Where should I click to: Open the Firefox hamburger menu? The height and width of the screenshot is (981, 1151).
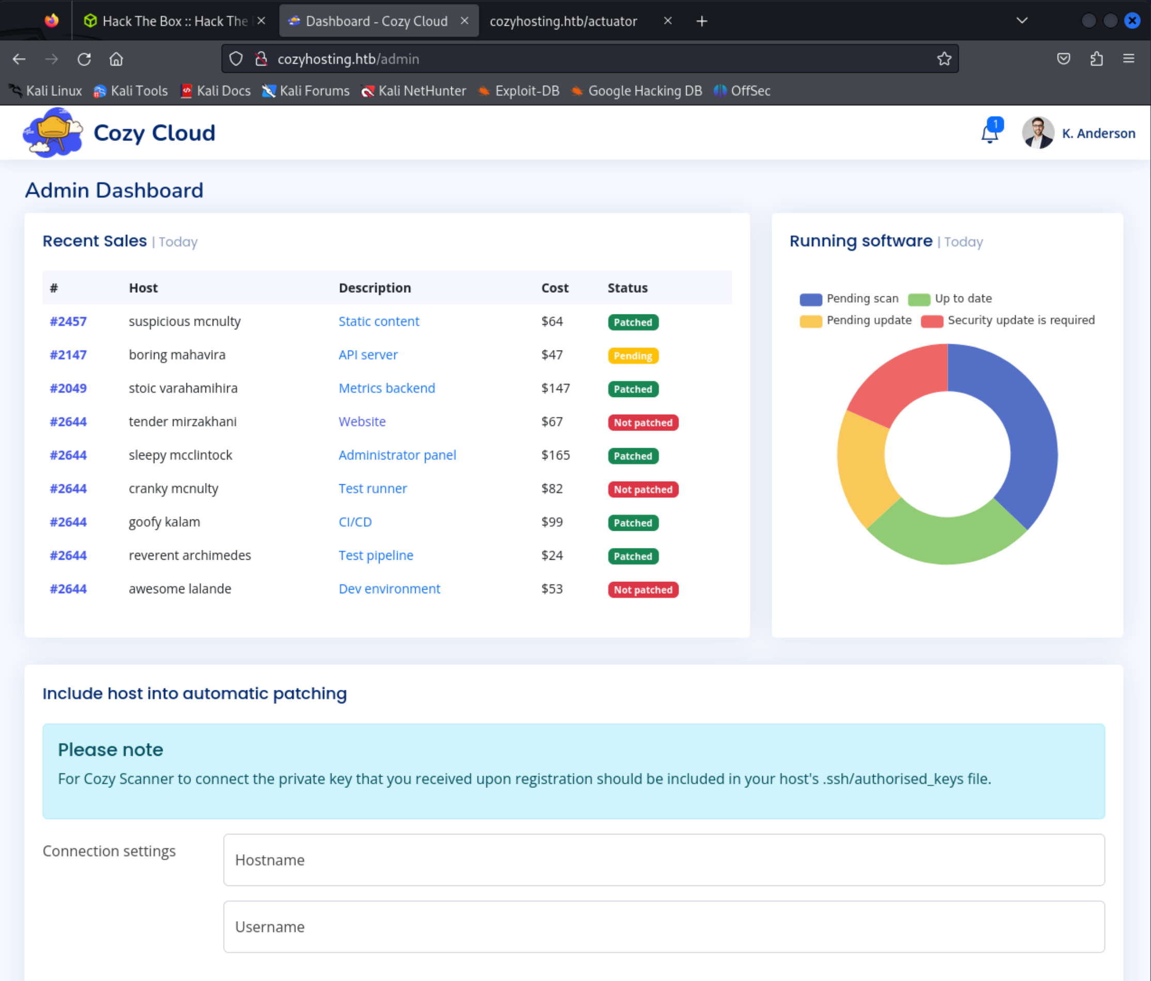point(1128,59)
